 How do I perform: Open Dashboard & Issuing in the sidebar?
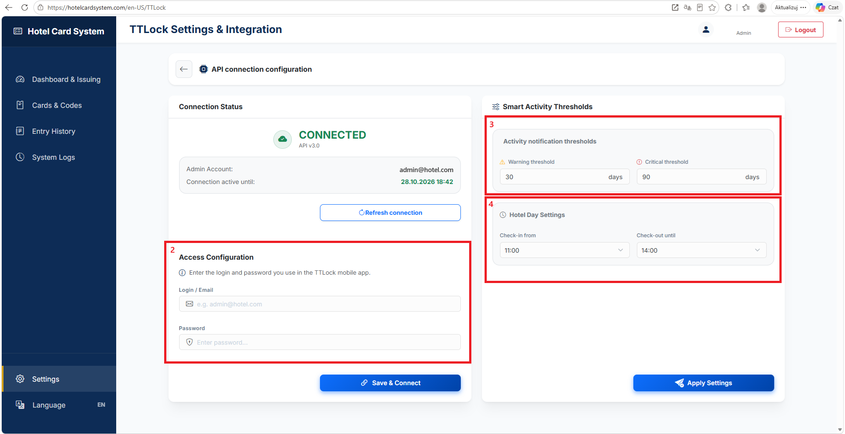pos(59,79)
